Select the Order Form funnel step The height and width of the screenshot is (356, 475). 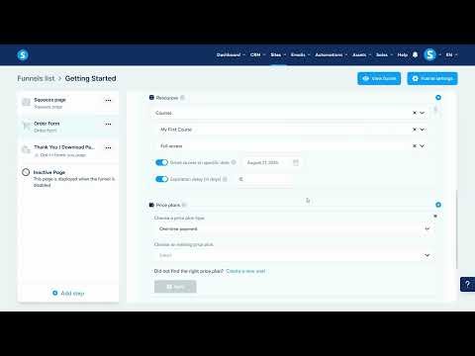[x=68, y=127]
